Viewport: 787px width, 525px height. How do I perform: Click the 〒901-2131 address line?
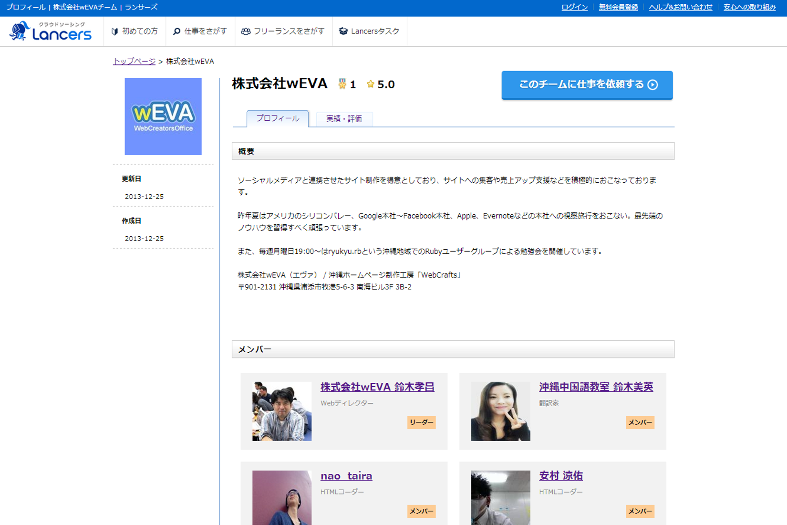[325, 287]
